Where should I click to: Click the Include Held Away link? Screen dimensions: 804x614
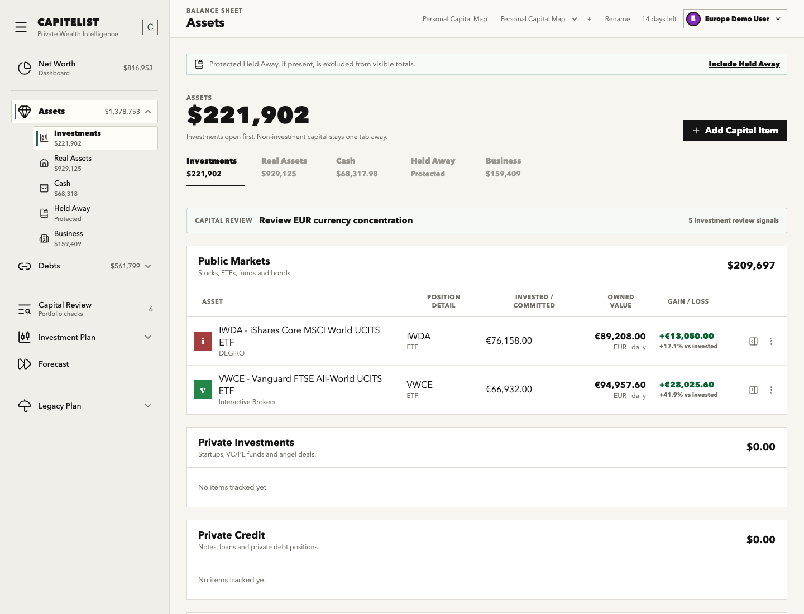(744, 64)
